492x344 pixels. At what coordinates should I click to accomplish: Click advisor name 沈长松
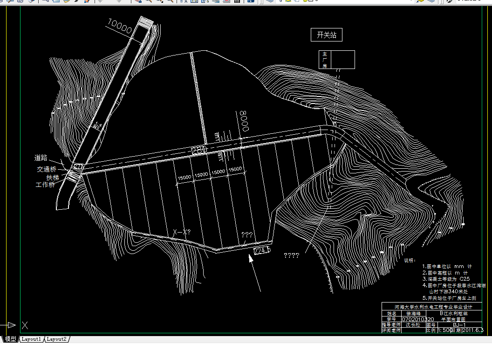(413, 325)
